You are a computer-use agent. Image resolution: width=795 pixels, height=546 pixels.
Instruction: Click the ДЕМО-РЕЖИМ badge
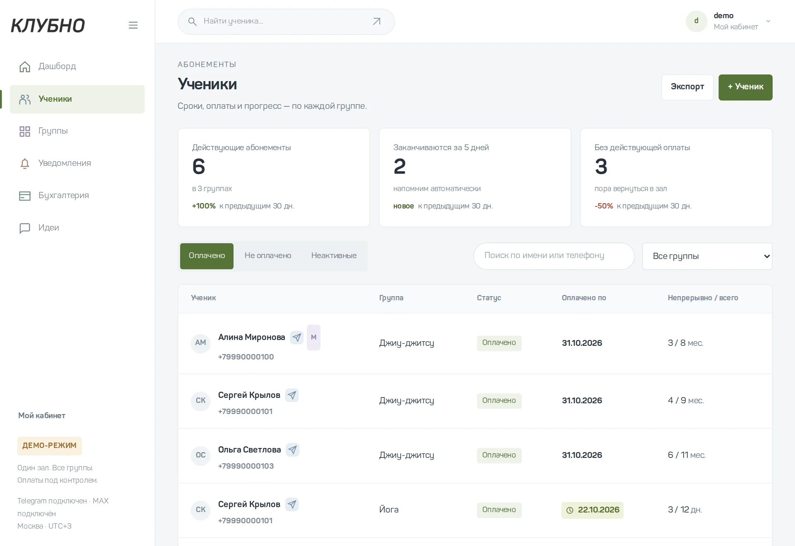[49, 446]
